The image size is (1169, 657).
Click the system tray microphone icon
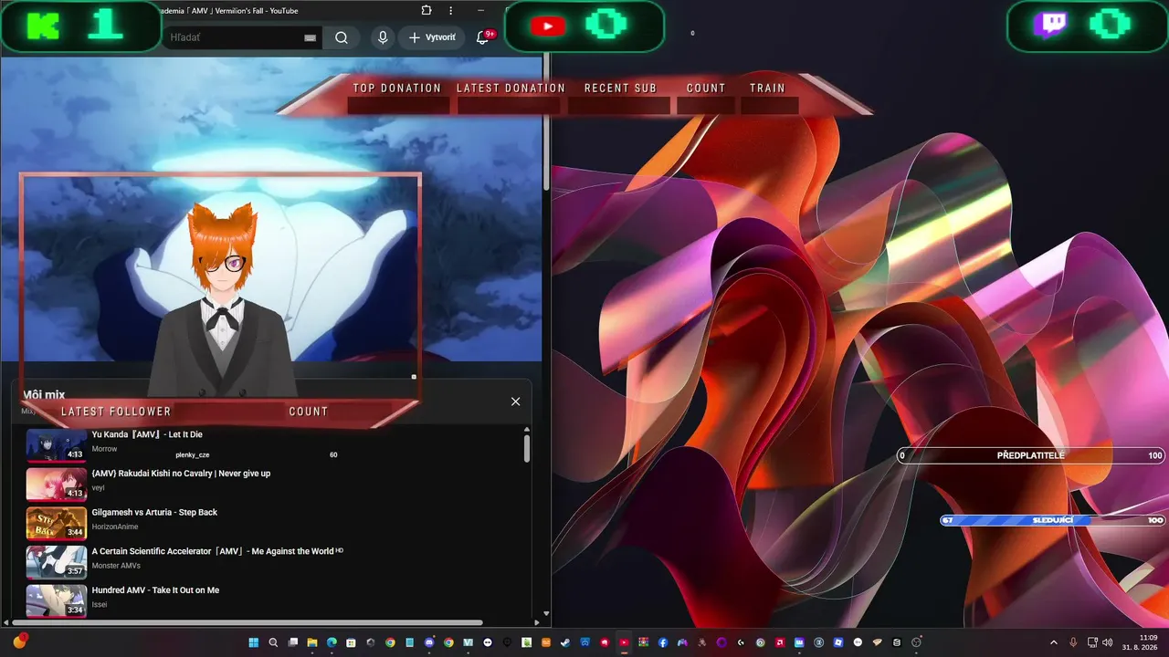click(1073, 642)
